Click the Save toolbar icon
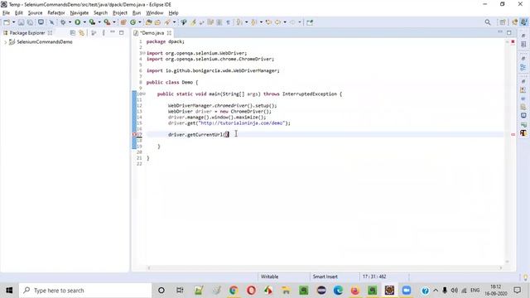The width and height of the screenshot is (530, 298). [x=21, y=22]
